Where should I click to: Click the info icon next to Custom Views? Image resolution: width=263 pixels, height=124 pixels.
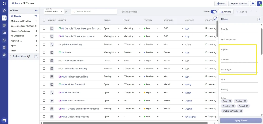click(x=29, y=56)
